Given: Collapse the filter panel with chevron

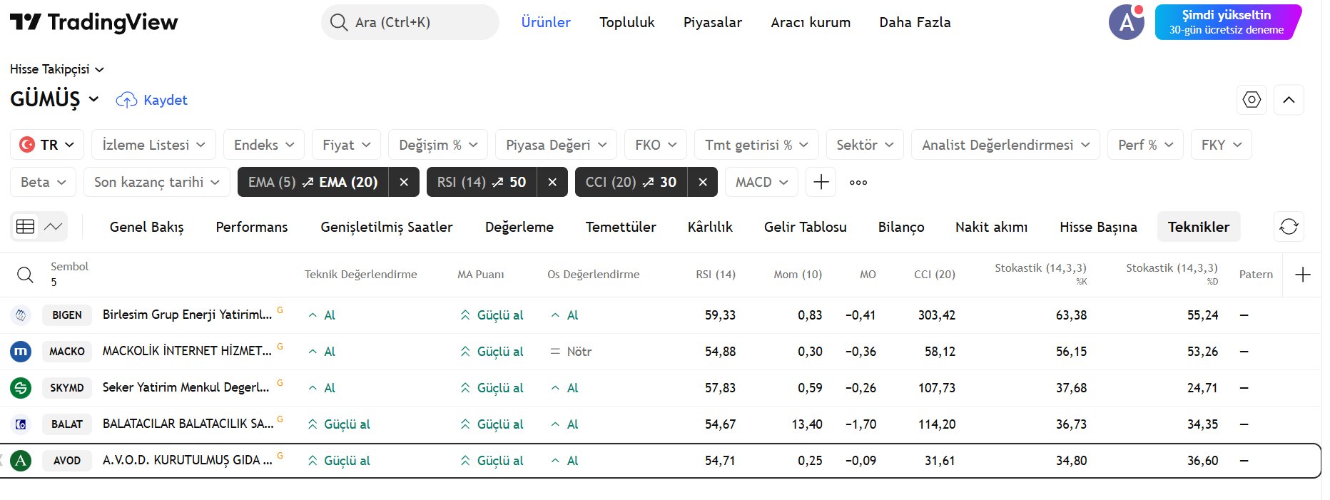Looking at the screenshot, I should [x=1289, y=100].
